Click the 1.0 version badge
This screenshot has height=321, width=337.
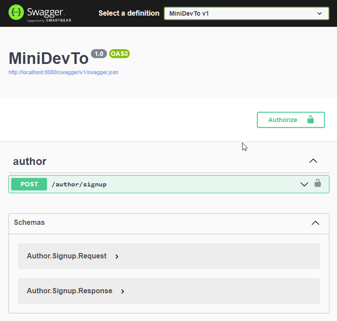click(99, 54)
